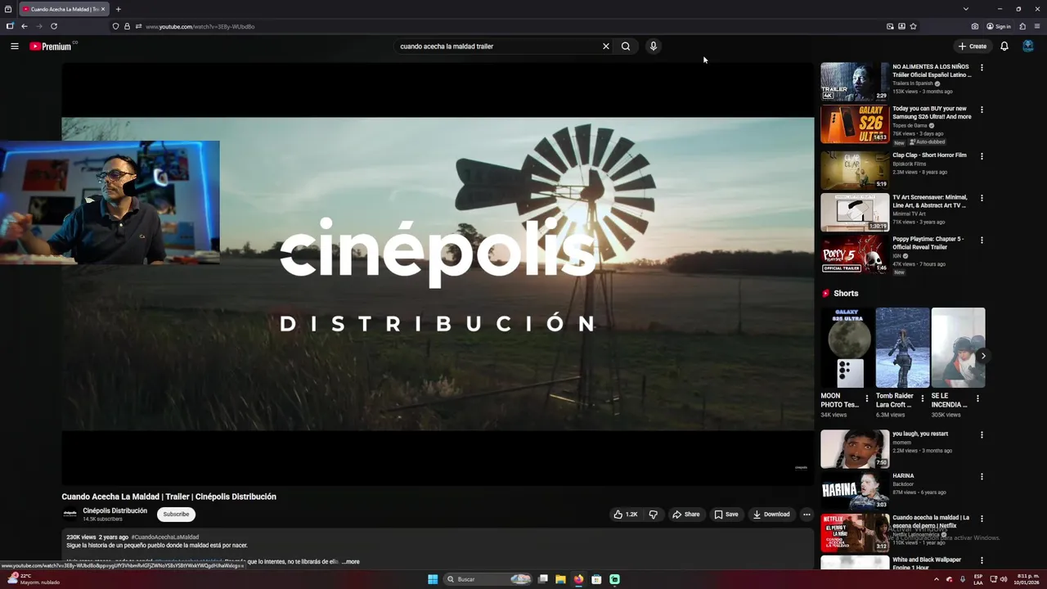Image resolution: width=1047 pixels, height=589 pixels.
Task: Open options for Samsung S26 Ultra video
Action: (982, 110)
